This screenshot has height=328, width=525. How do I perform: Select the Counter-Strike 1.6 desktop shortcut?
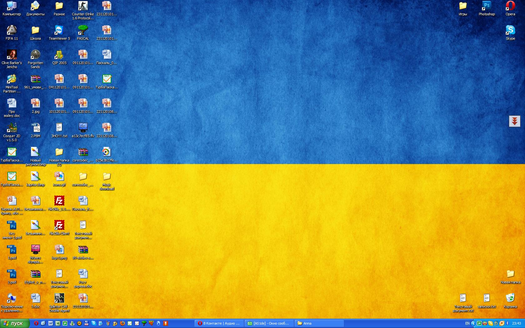pos(83,6)
